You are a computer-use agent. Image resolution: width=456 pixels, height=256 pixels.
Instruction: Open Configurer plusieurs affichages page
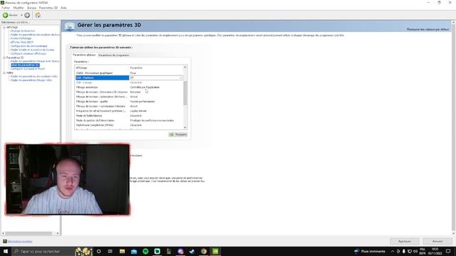pos(28,53)
